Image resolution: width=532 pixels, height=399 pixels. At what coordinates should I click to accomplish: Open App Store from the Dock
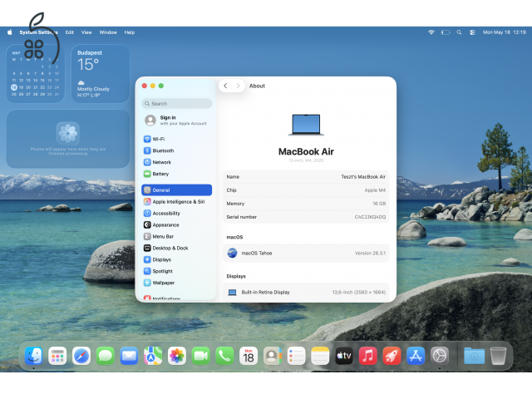coord(416,356)
